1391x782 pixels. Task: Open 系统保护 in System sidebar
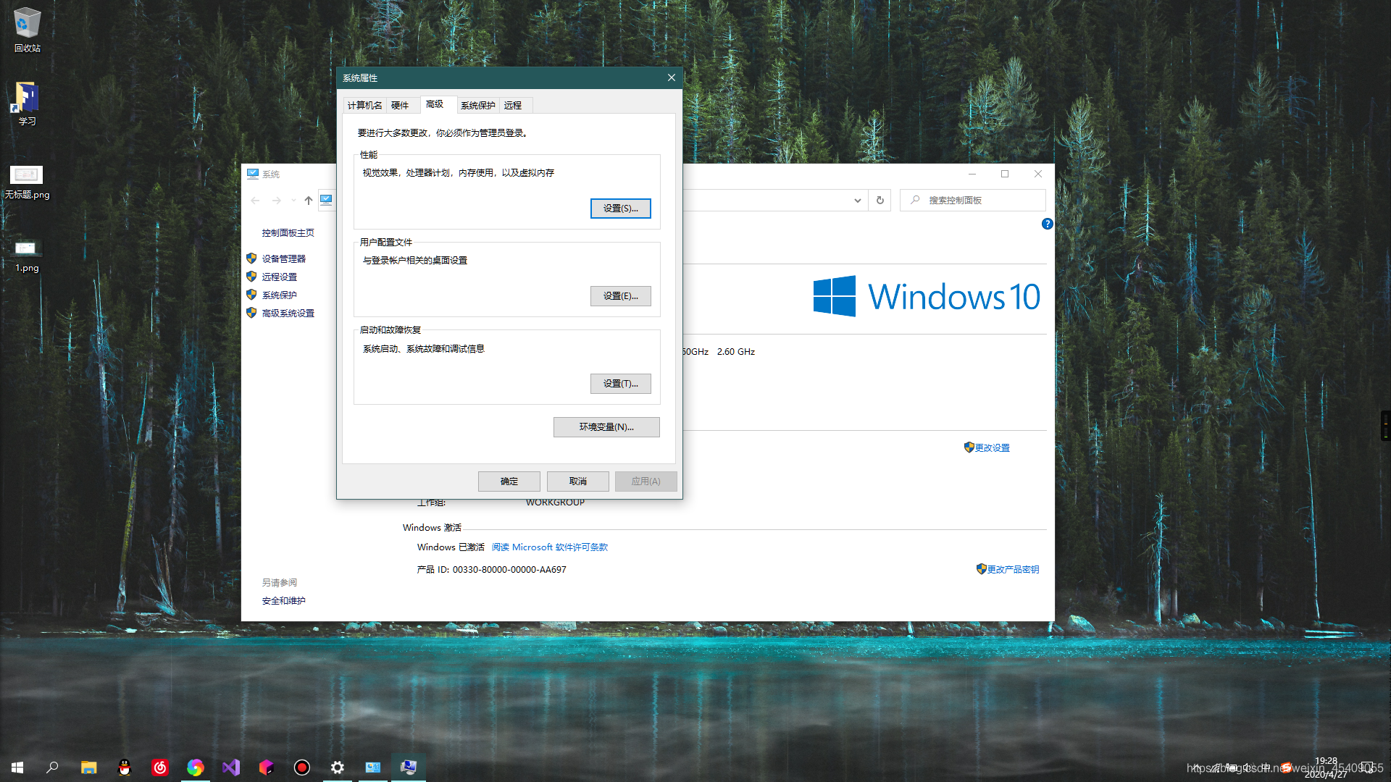(x=280, y=295)
